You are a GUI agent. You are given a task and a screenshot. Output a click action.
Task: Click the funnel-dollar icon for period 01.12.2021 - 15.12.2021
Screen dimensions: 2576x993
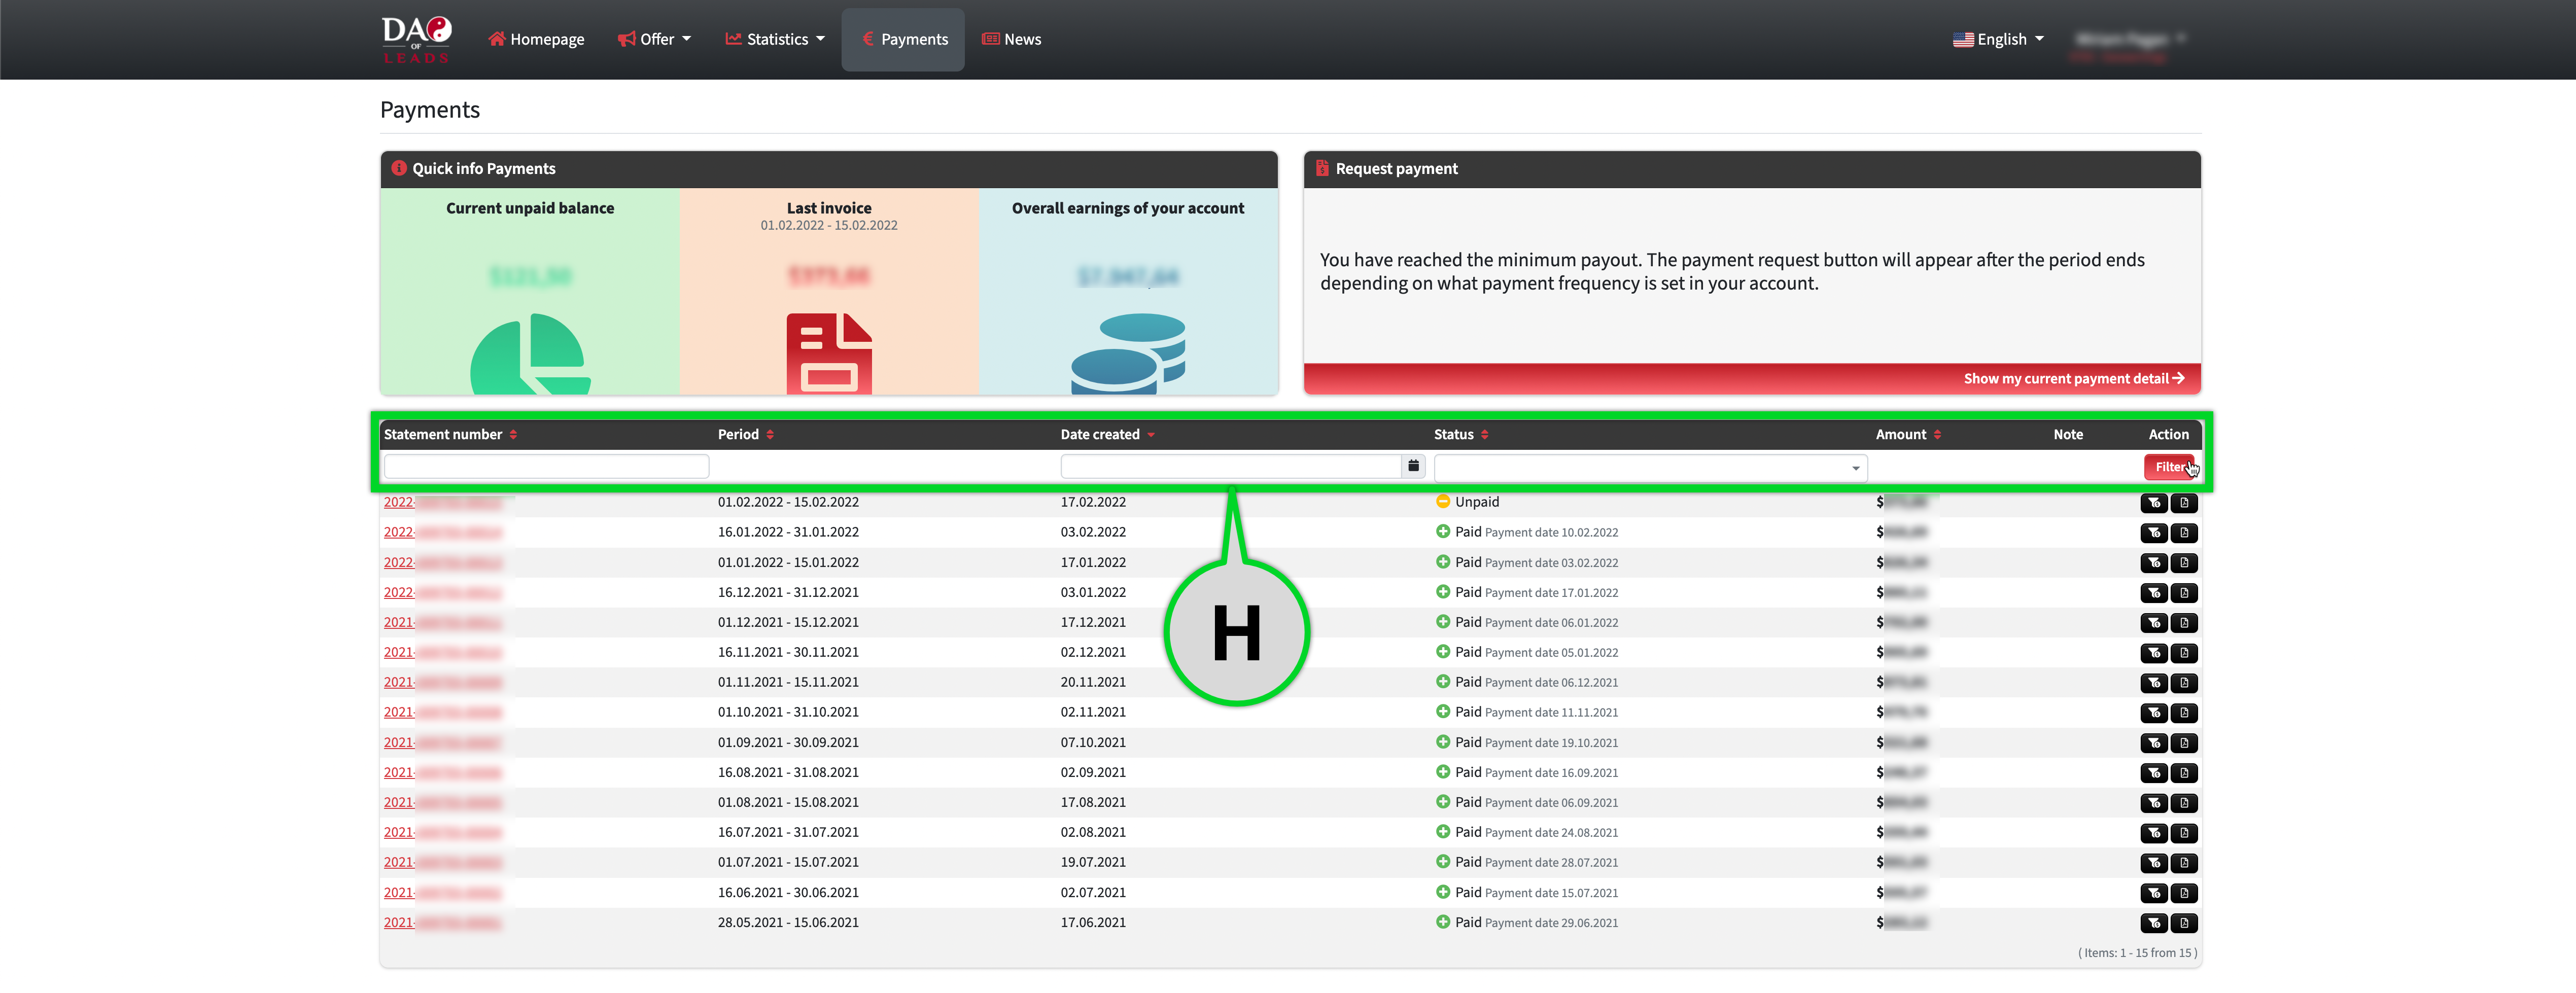coord(2154,623)
